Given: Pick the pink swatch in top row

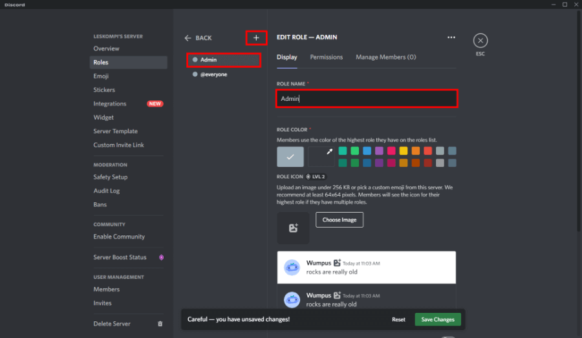Looking at the screenshot, I should [391, 151].
